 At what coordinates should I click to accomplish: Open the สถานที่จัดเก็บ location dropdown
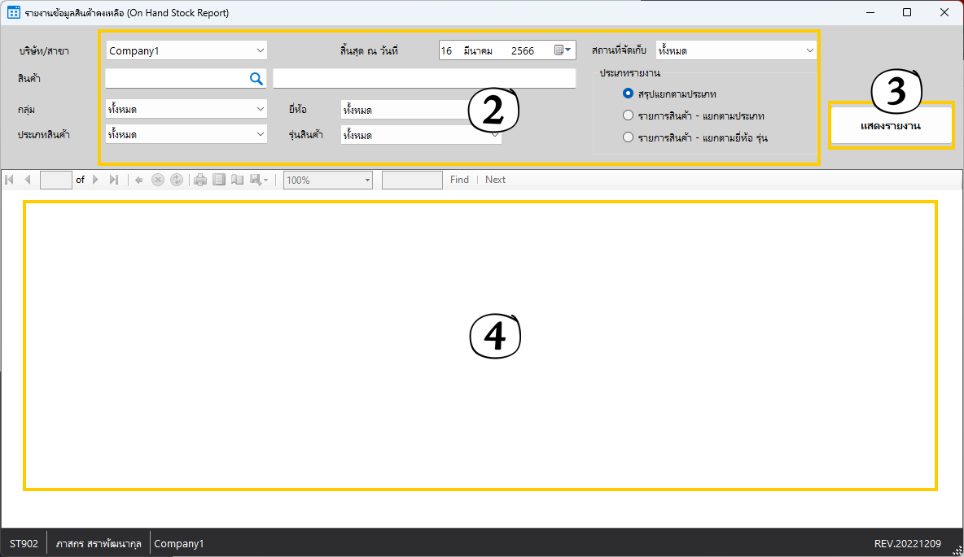[x=735, y=50]
